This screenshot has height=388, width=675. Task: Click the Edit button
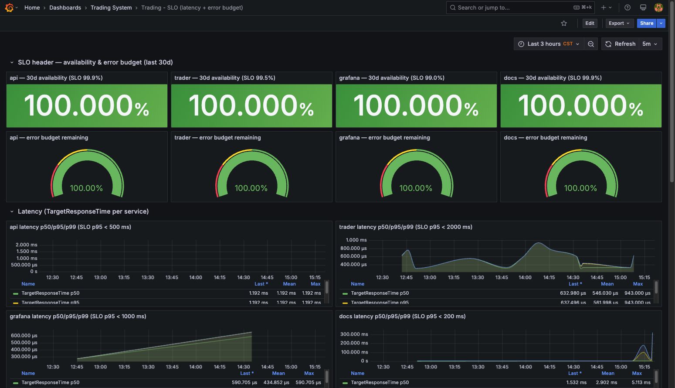(x=590, y=23)
